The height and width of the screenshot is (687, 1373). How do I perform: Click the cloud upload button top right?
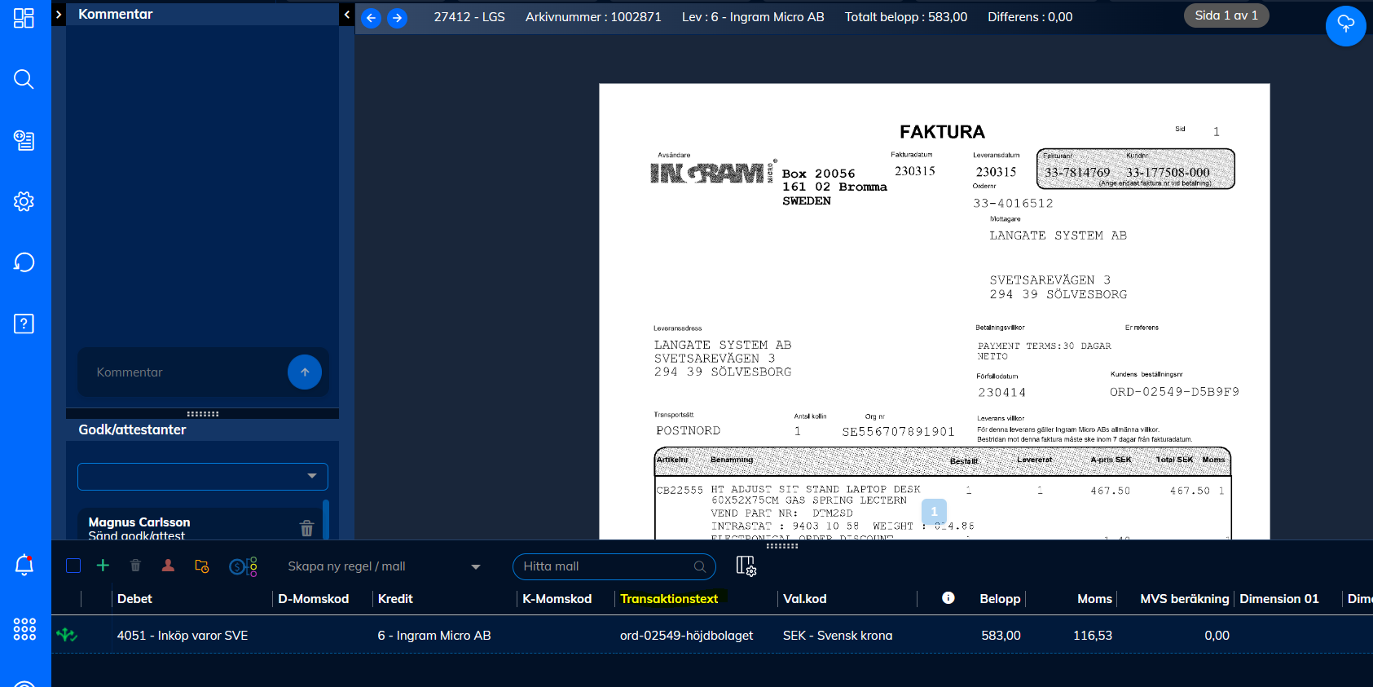1345,26
